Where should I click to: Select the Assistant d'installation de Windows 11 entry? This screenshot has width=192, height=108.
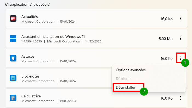(x=53, y=36)
